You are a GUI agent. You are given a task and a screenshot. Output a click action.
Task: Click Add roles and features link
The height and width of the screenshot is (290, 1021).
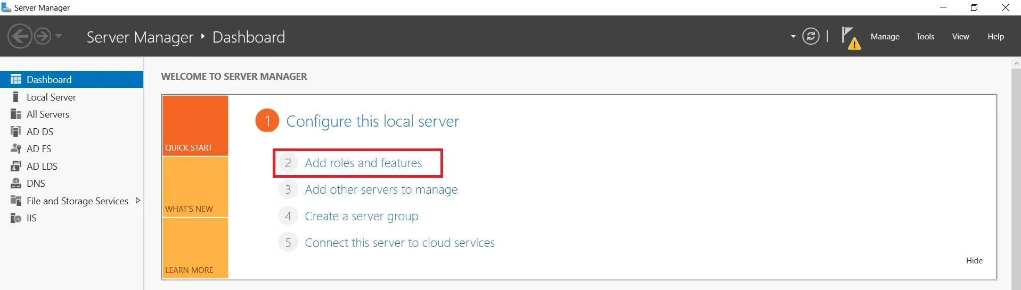click(363, 163)
